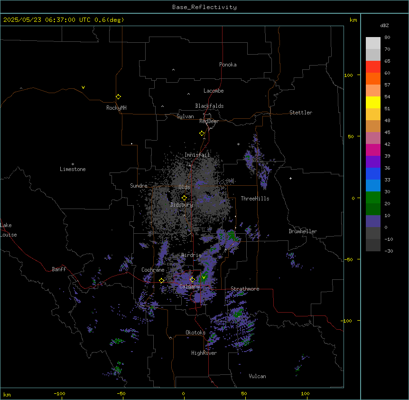Select the Sundre label

pyautogui.click(x=139, y=186)
